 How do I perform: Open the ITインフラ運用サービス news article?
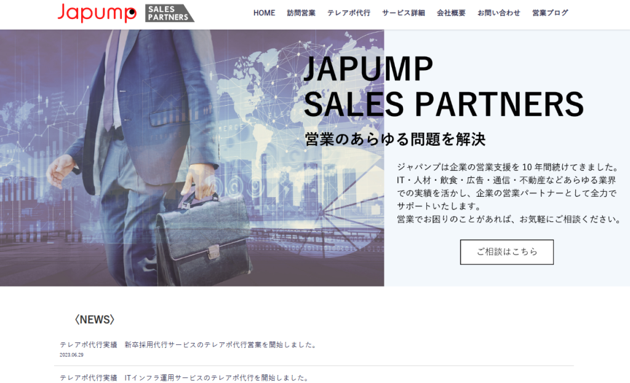(x=217, y=378)
